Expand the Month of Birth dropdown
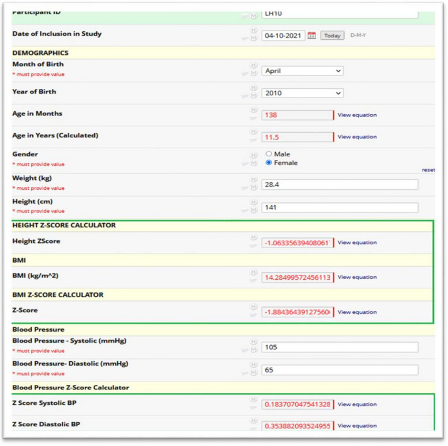Screen dimensions: 448x446 click(x=303, y=71)
